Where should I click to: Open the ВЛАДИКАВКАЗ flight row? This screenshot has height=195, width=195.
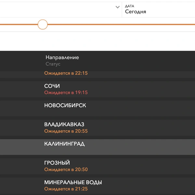97,128
